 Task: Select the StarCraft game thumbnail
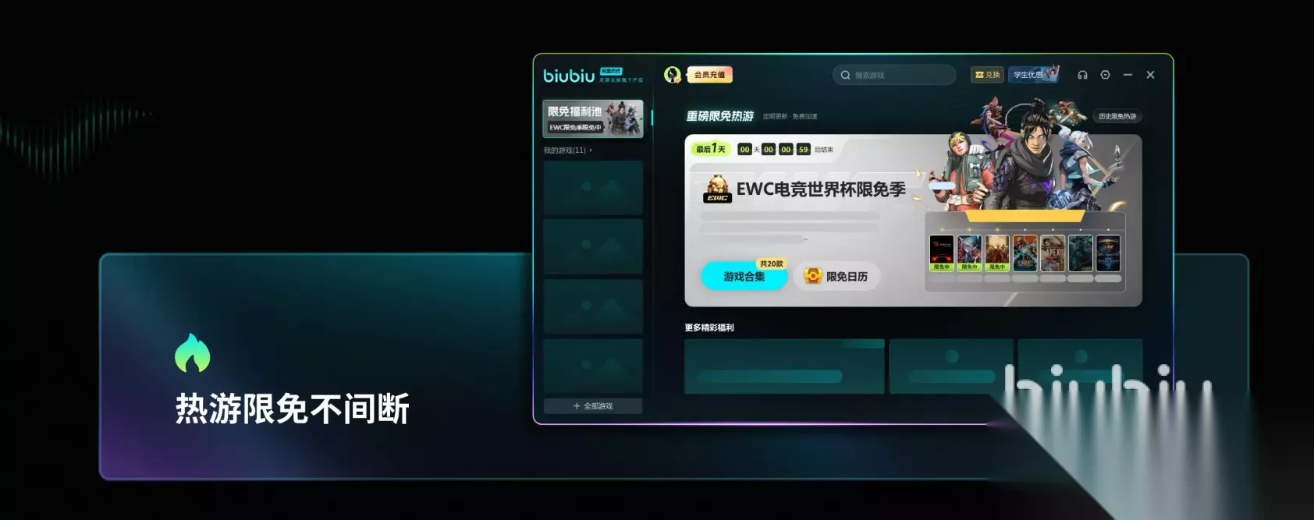click(x=1108, y=253)
